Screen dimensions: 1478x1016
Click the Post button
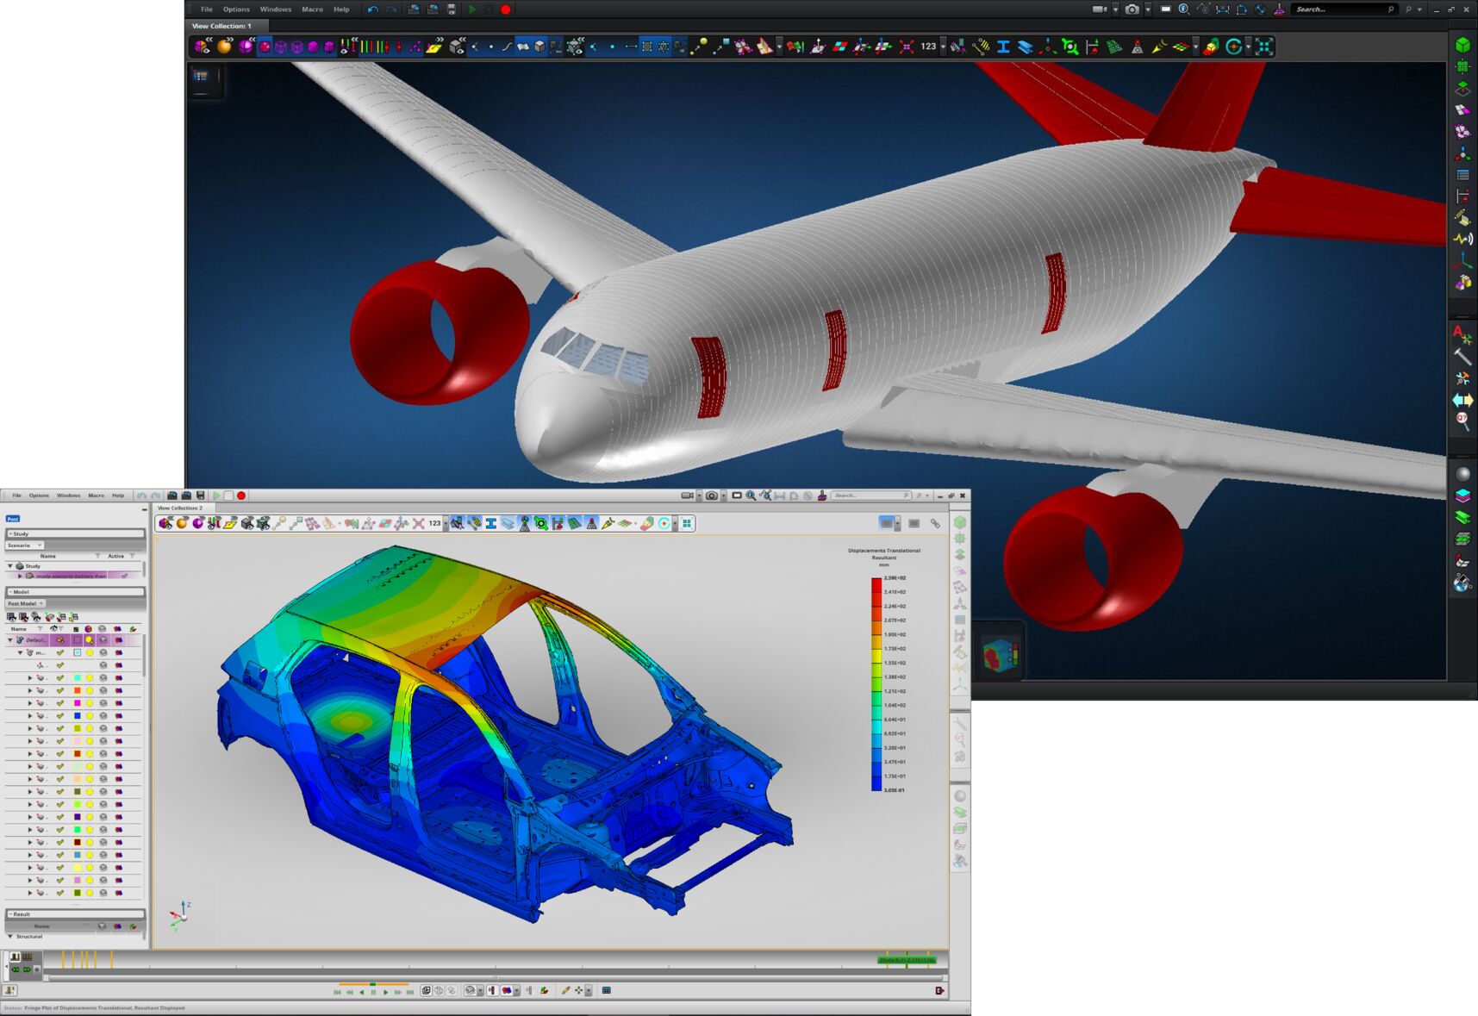[13, 518]
